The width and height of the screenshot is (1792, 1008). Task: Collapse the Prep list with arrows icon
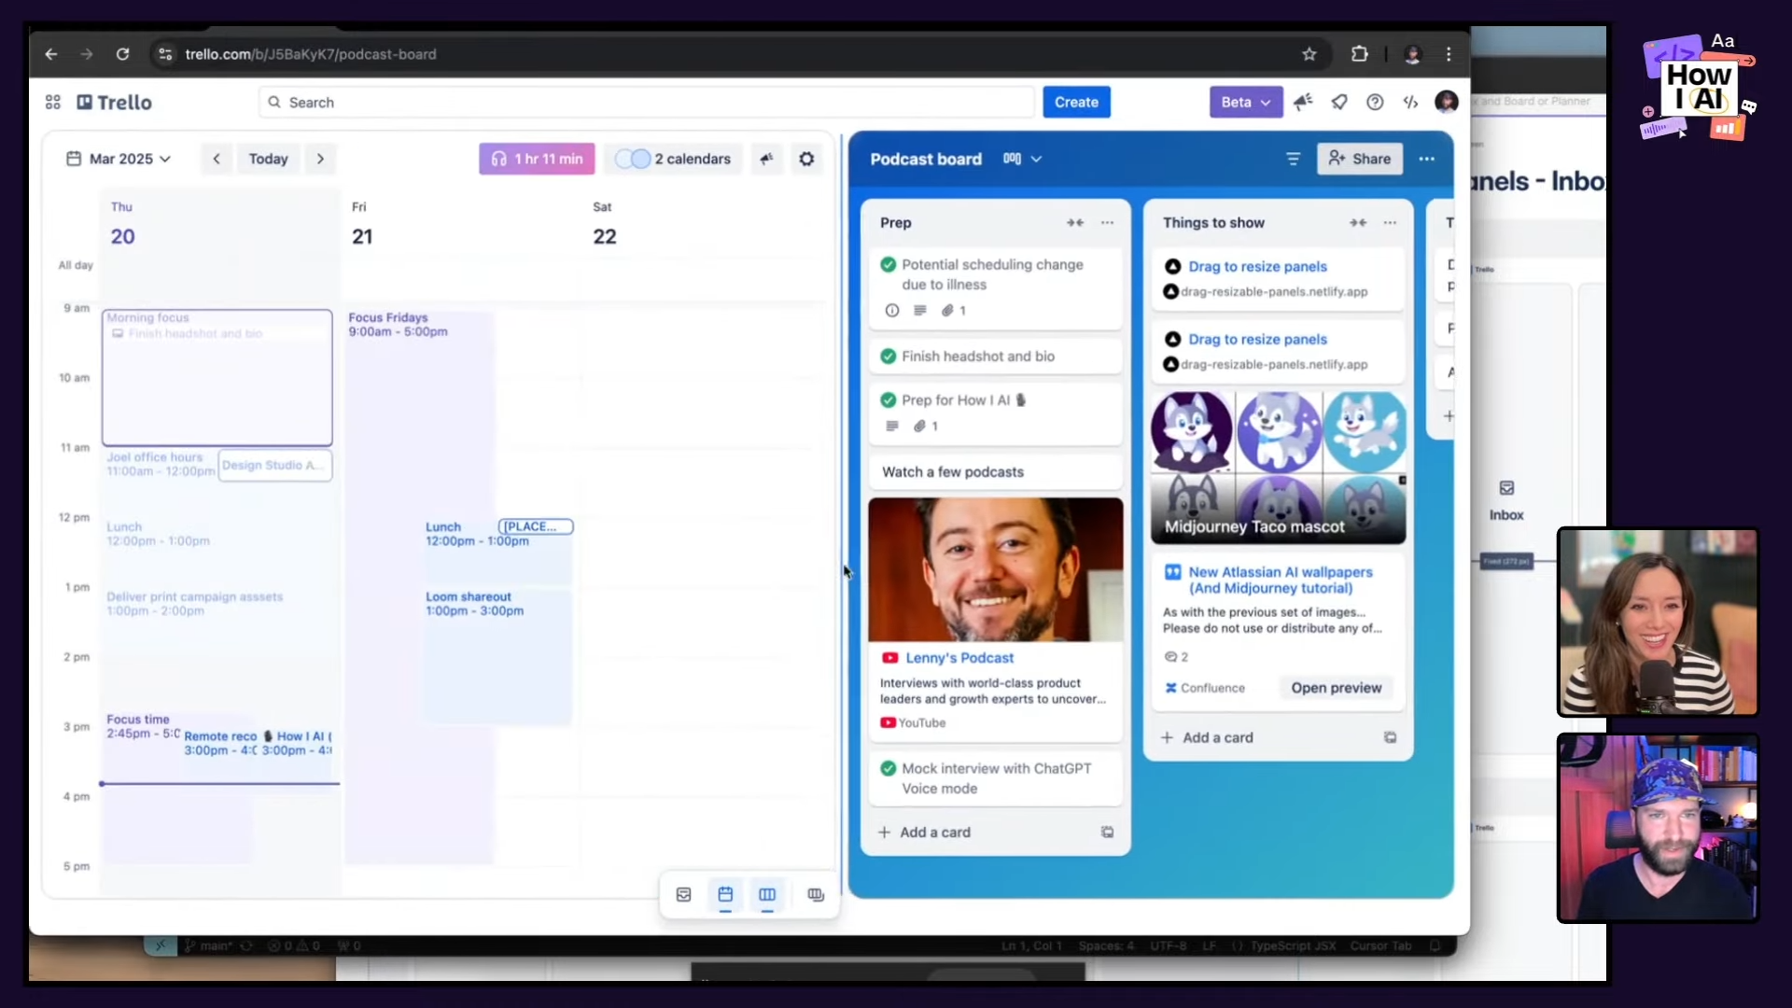point(1075,223)
